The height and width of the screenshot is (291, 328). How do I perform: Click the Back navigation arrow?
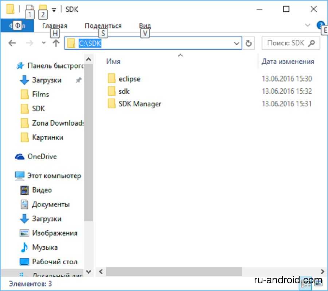click(x=12, y=43)
